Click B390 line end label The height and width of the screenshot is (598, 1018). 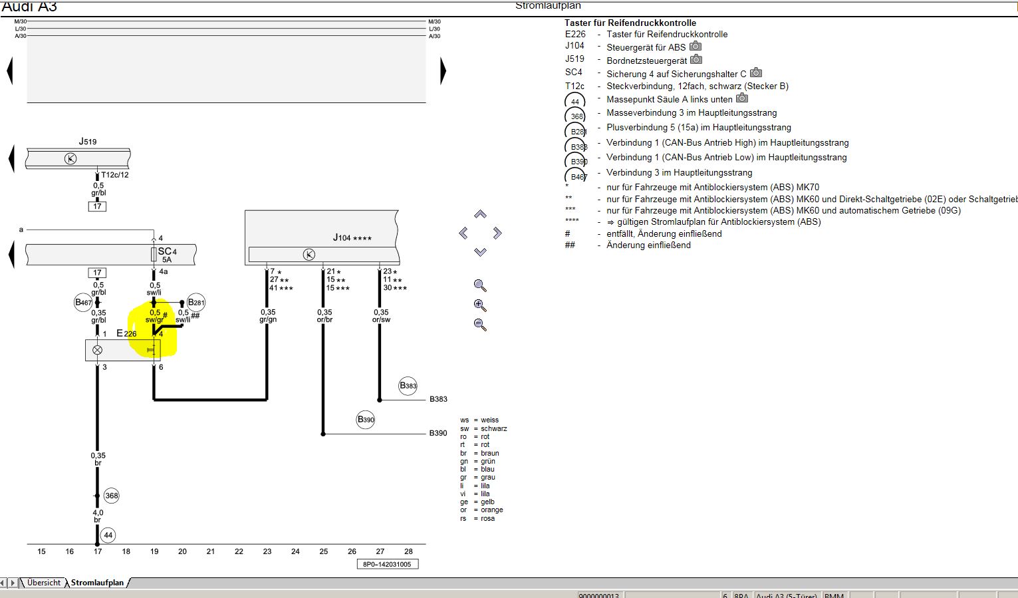click(438, 433)
